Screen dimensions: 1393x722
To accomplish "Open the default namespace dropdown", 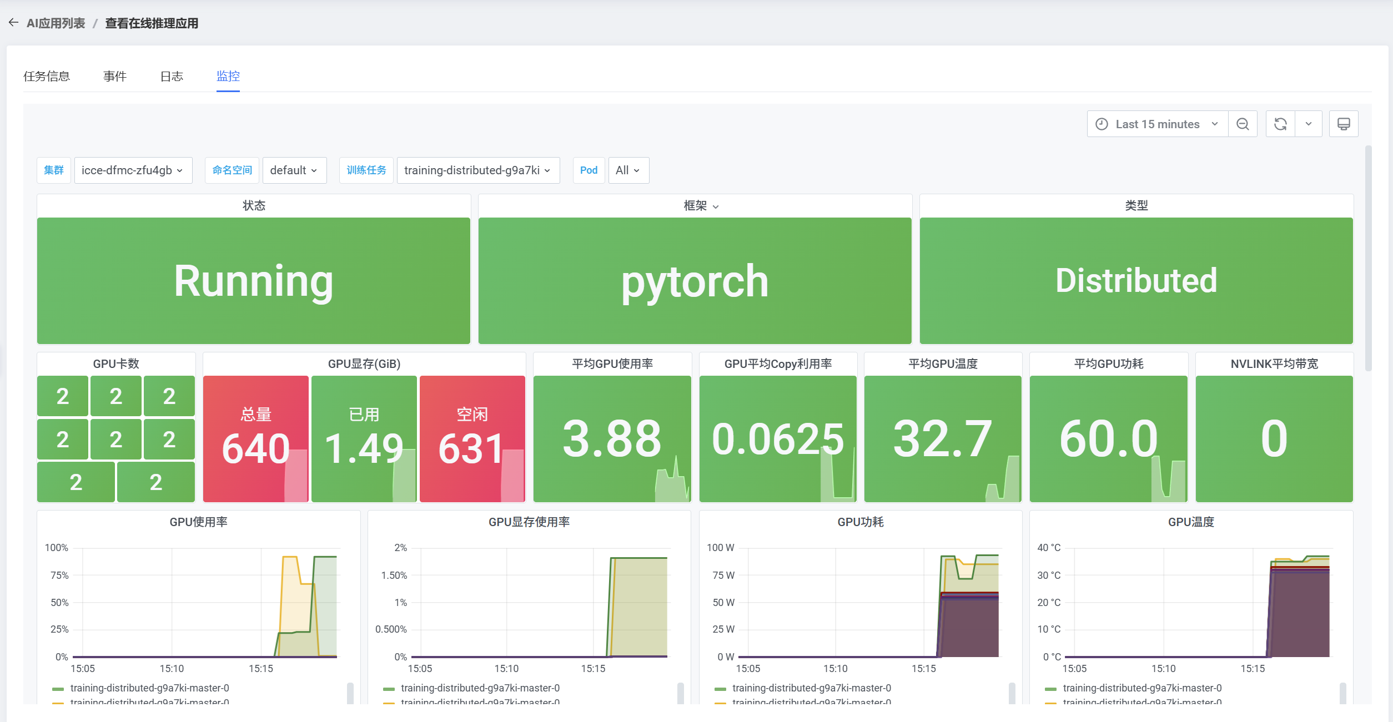I will click(x=294, y=170).
